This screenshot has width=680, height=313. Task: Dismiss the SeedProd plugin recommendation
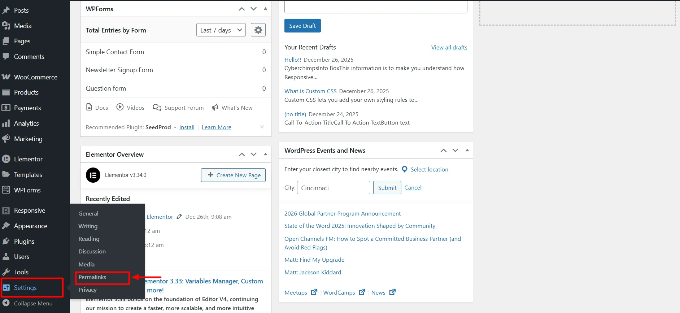click(262, 127)
